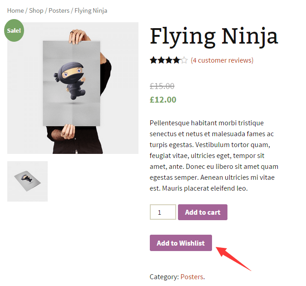Click Flying Ninja in the breadcrumb
This screenshot has width=306, height=286.
click(91, 10)
